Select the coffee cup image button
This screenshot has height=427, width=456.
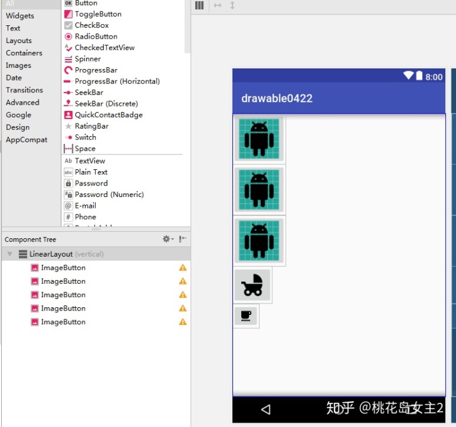tap(246, 315)
